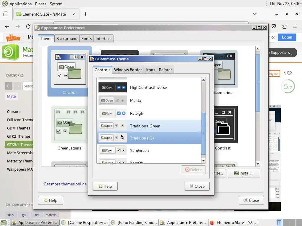This screenshot has height=226, width=302.
Task: Click the Raleigh theme preview thumbnail
Action: click(x=113, y=113)
